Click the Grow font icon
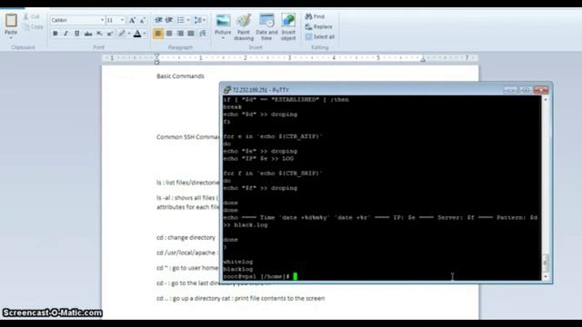This screenshot has width=582, height=327. pos(132,20)
